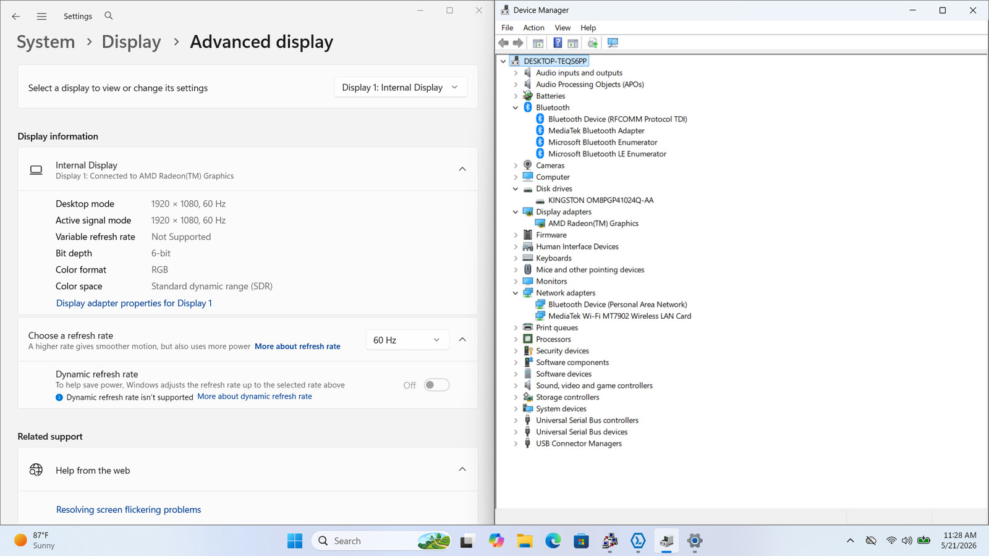989x556 pixels.
Task: Click the Settings search magnifier icon
Action: (109, 16)
